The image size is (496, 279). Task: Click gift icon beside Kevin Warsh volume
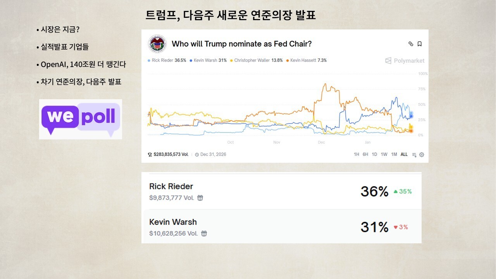coord(204,233)
